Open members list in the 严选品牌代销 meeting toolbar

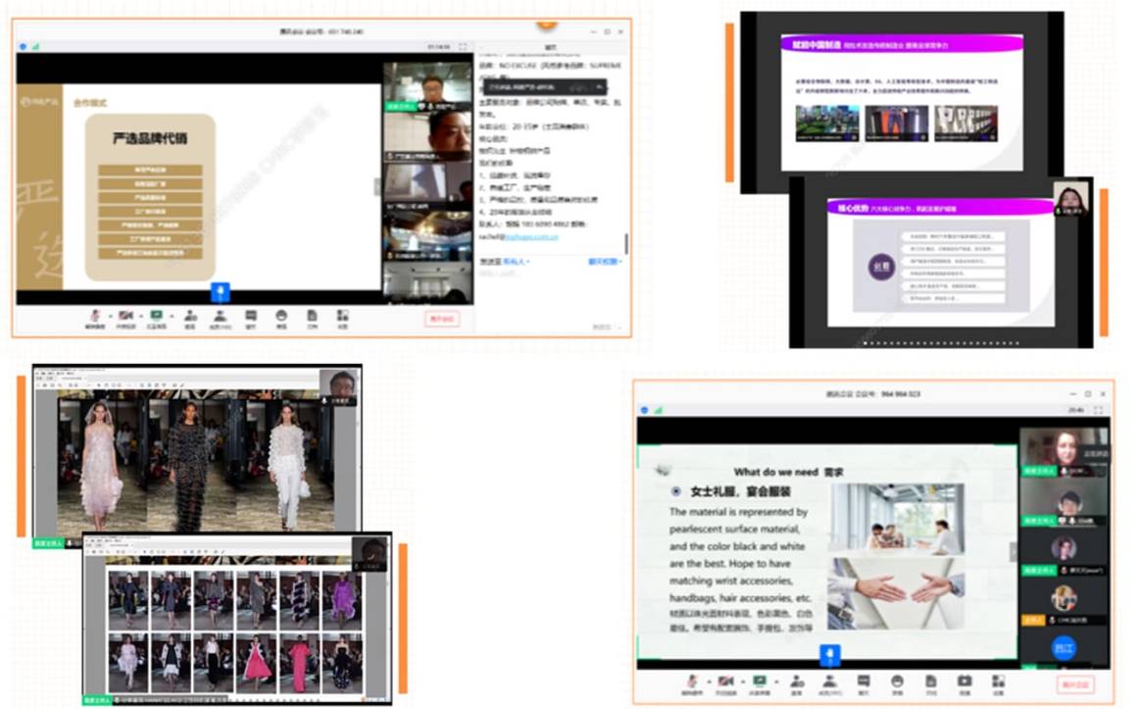click(220, 319)
